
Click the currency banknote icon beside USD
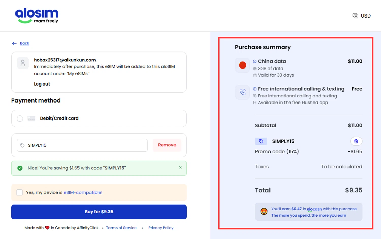[355, 16]
